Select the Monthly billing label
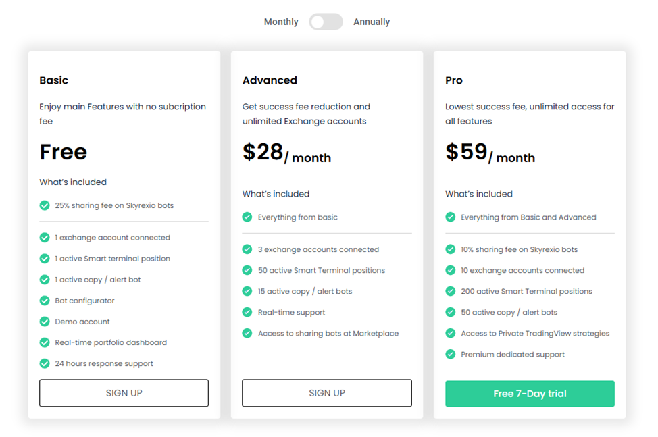The height and width of the screenshot is (437, 658). coord(281,22)
